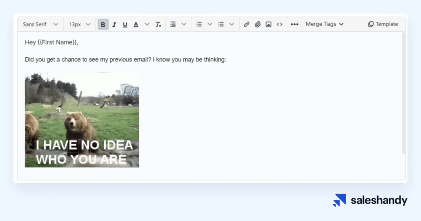Screen dimensions: 421x221
Task: Toggle bold formatting button
Action: [x=103, y=24]
